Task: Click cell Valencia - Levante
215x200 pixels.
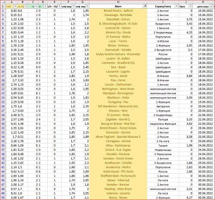Action: click(118, 193)
